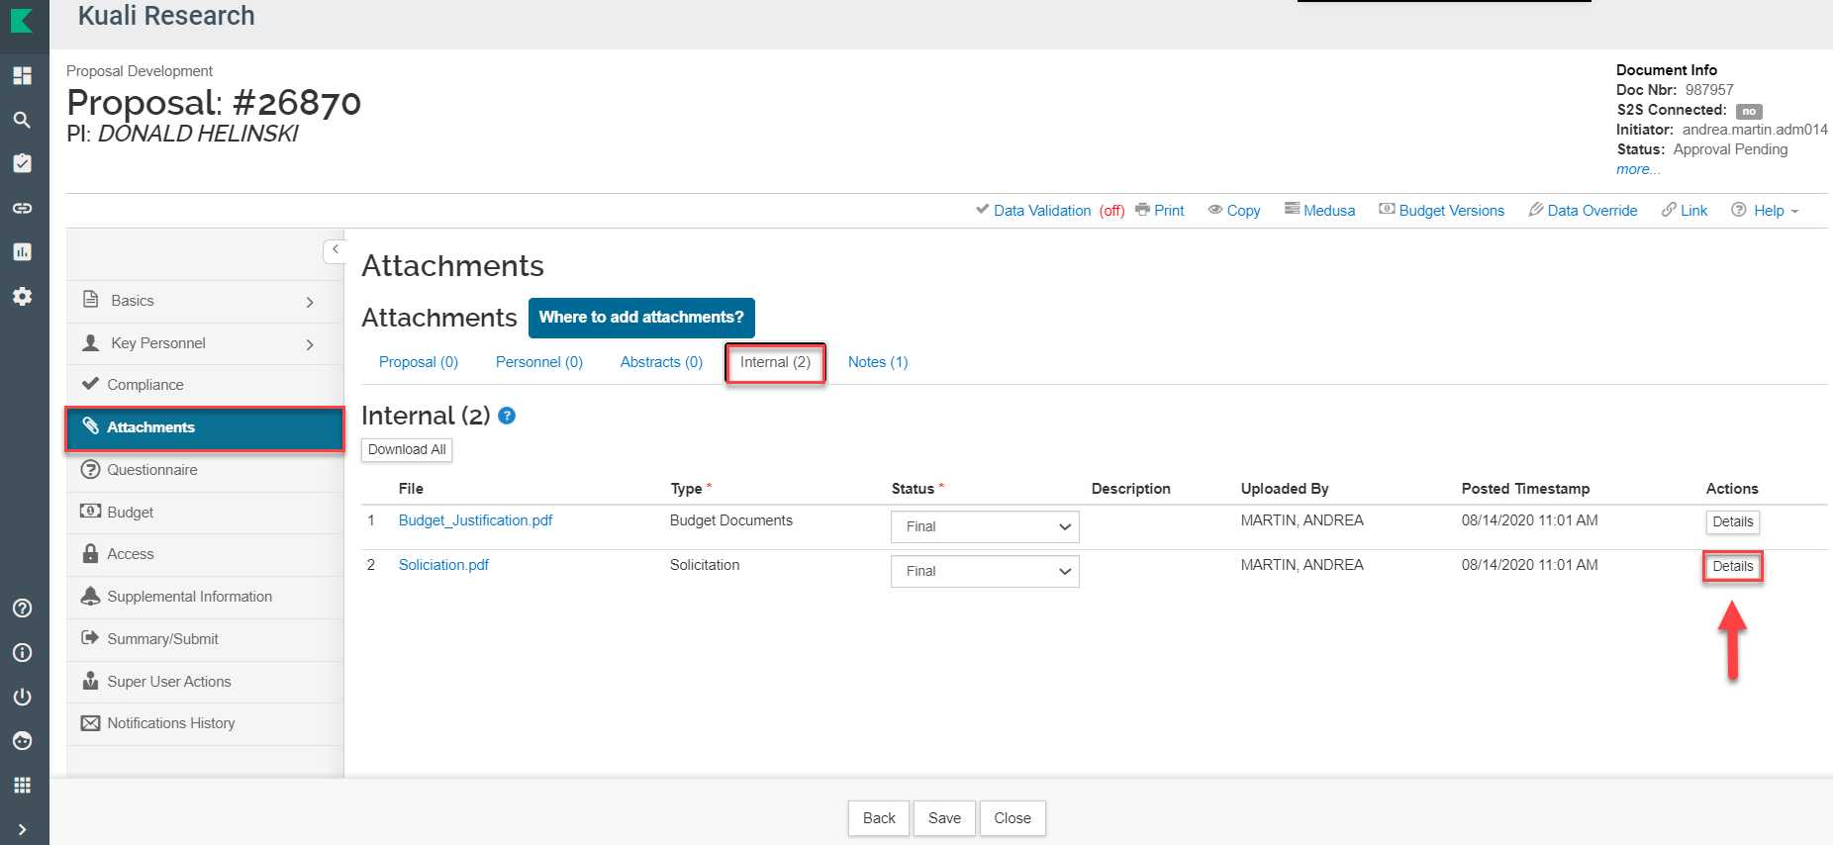Open the Access sidebar item
This screenshot has height=845, width=1833.
pyautogui.click(x=205, y=554)
